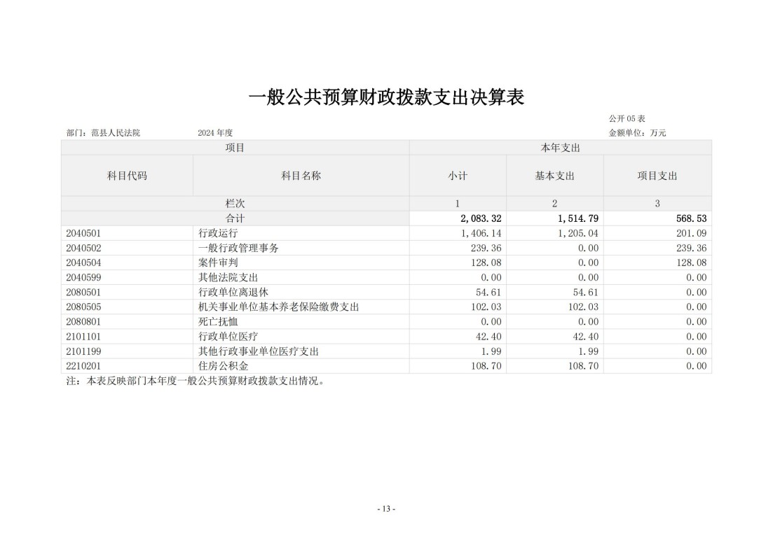Click code 2040599
Screen dimensions: 773x546
coord(83,278)
